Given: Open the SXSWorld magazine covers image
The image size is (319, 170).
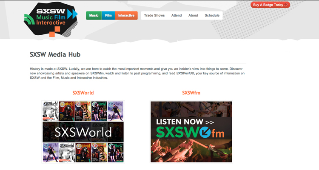Looking at the screenshot, I should click(x=83, y=132).
